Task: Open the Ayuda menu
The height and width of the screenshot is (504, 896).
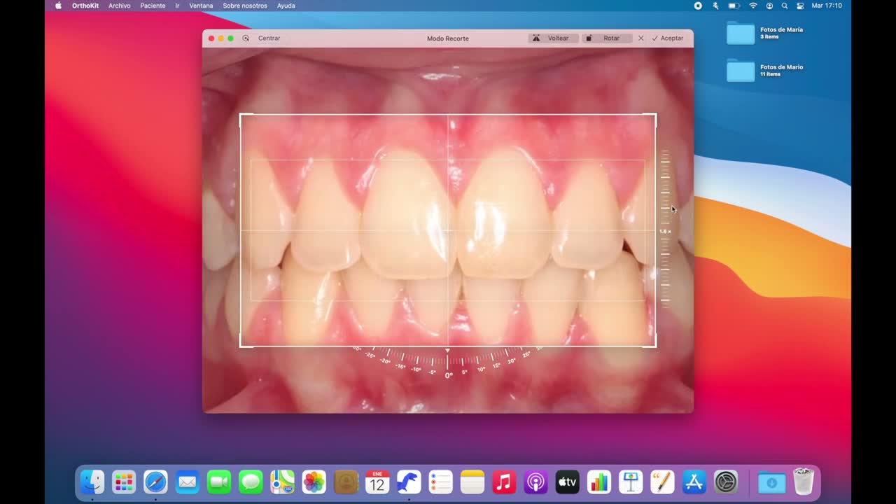Action: pyautogui.click(x=286, y=6)
